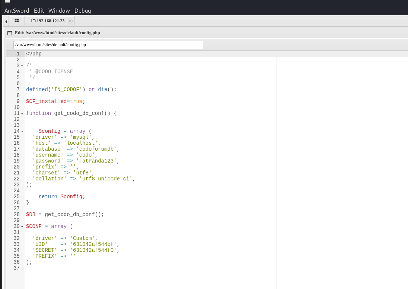Click the Edit: config.php panel title
The image size is (408, 289).
coord(57,33)
